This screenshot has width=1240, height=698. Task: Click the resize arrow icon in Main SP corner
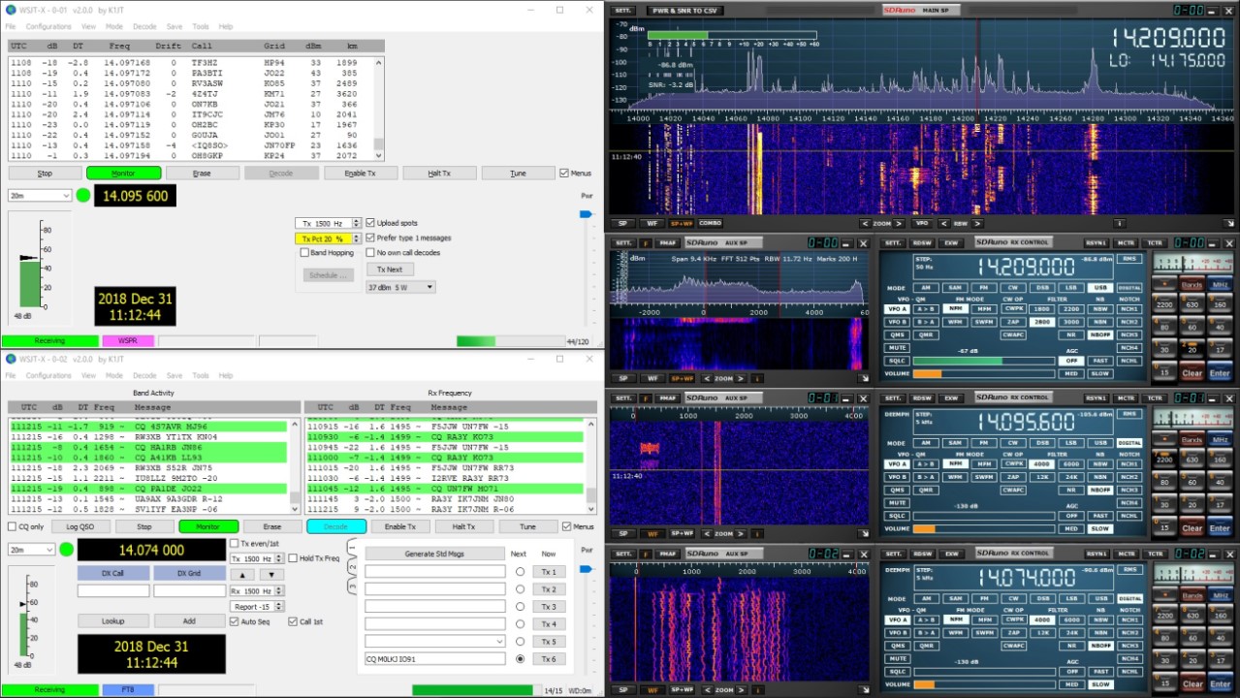(1230, 223)
